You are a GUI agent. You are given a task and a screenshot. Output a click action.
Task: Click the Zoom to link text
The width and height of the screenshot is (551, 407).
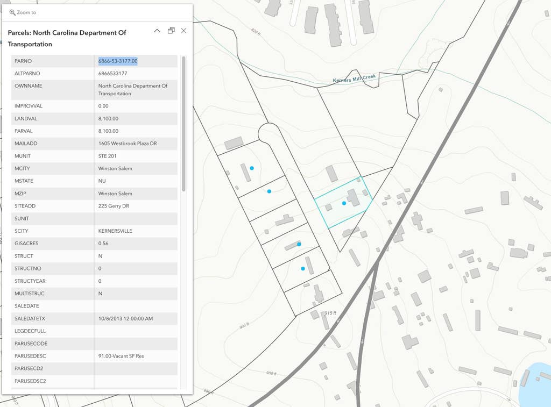(x=26, y=12)
